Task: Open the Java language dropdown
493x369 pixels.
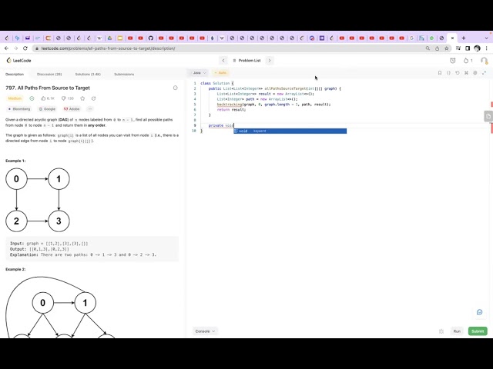Action: coord(200,73)
